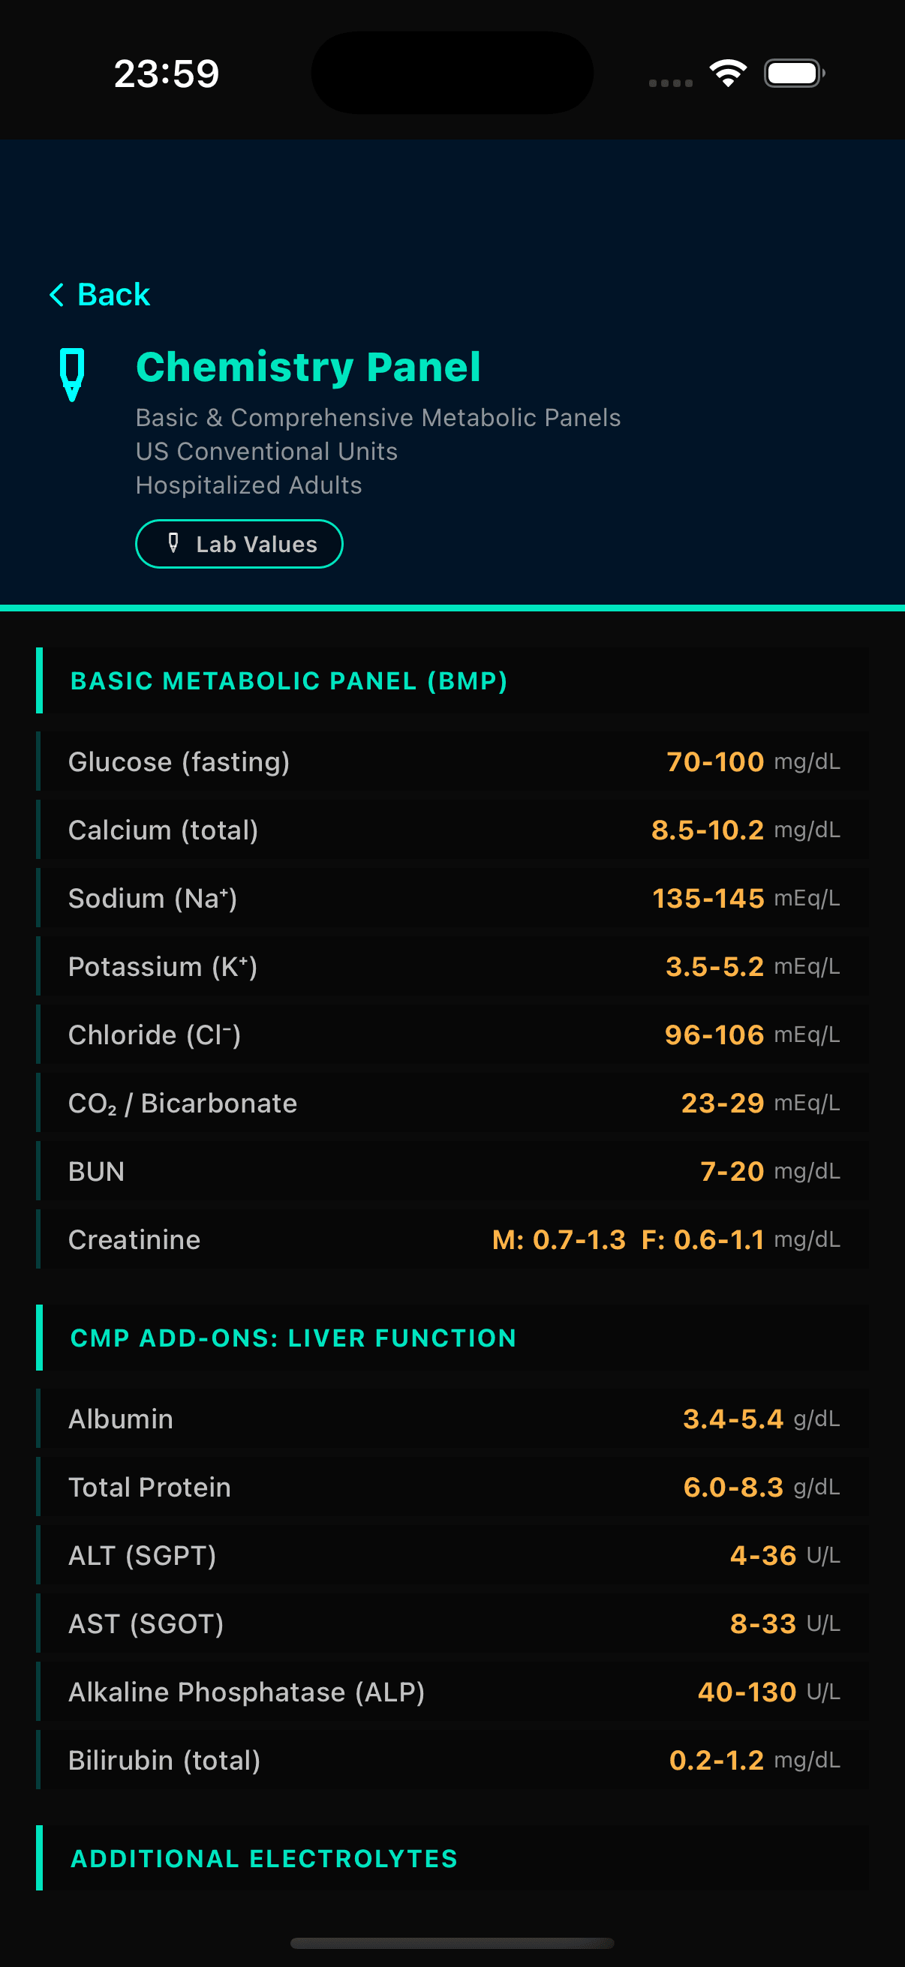Select the Basic Metabolic Panel (BMP) header
Viewport: 905px width, 1967px height.
(x=289, y=680)
